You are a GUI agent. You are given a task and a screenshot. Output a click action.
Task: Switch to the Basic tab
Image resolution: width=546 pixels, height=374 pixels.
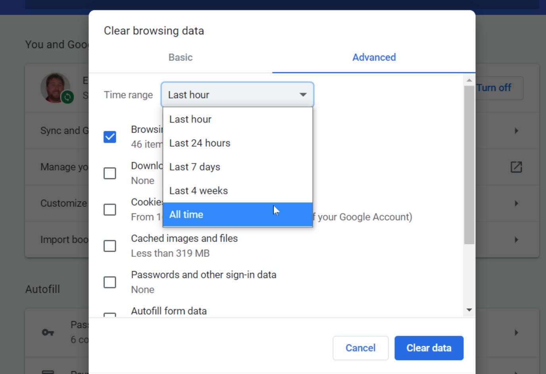(181, 57)
